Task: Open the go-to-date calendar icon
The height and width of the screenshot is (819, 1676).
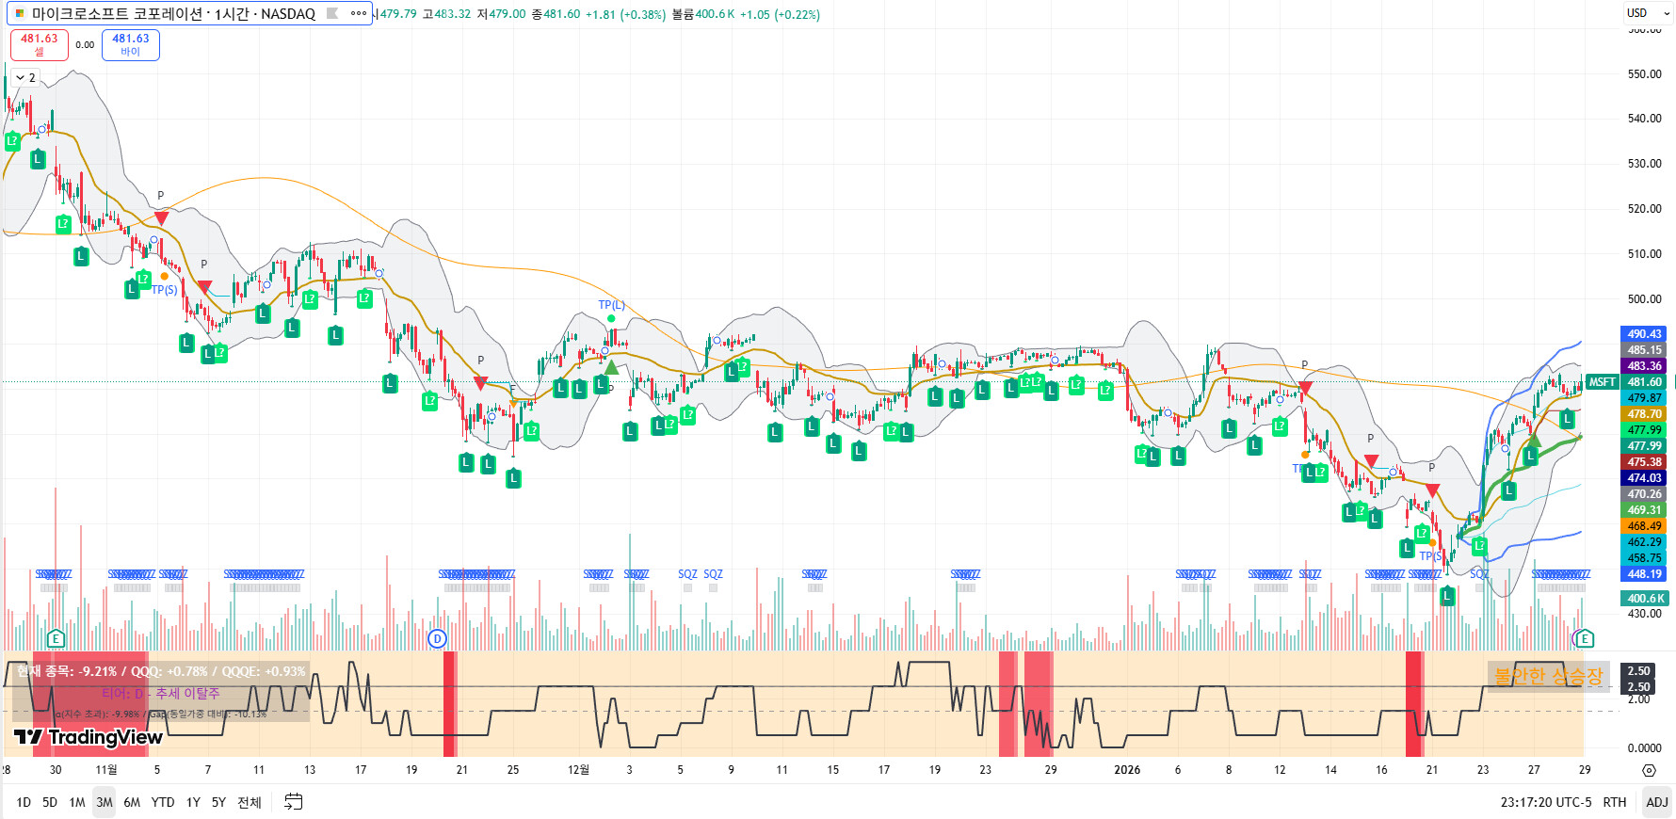Action: point(294,802)
